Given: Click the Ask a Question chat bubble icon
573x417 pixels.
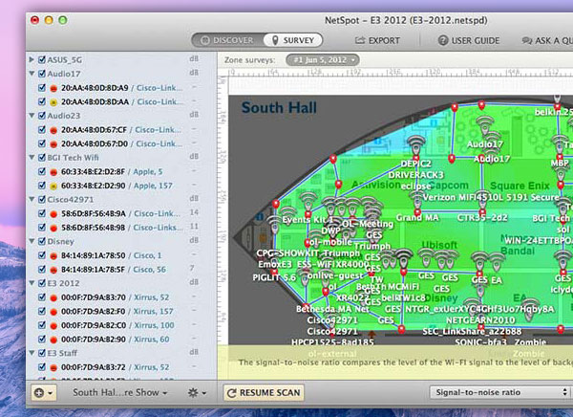Looking at the screenshot, I should pos(527,40).
